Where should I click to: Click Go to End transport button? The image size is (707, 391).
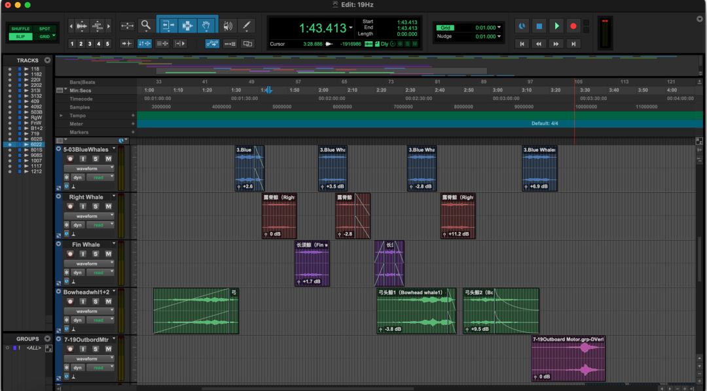point(573,44)
